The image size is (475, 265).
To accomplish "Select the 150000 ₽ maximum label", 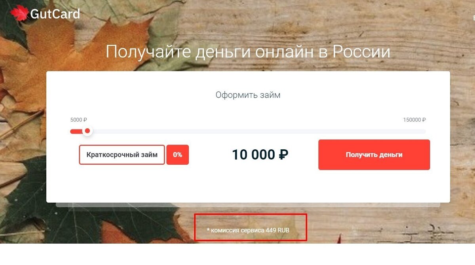I will [x=414, y=120].
